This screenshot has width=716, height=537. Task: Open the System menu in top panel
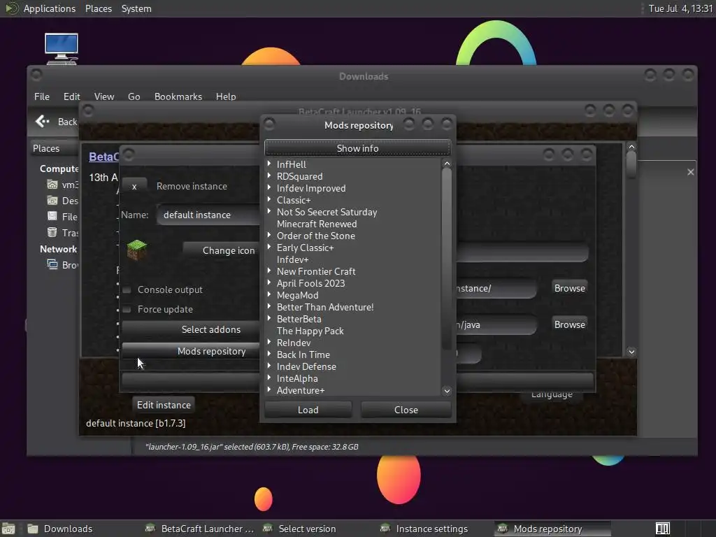(136, 8)
